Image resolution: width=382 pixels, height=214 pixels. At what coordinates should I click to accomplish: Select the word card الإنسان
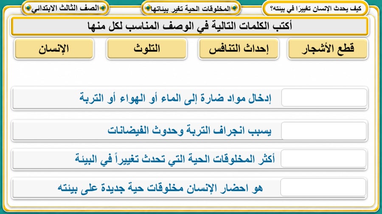click(54, 49)
